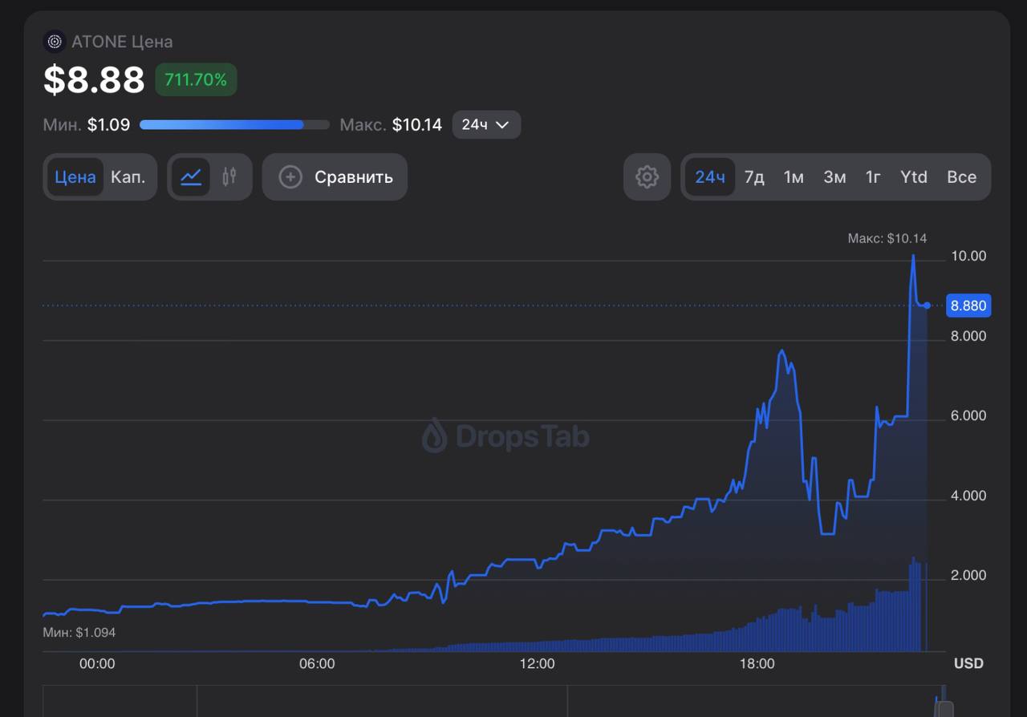Switch to 1м timeframe
The image size is (1027, 717).
[x=794, y=177]
